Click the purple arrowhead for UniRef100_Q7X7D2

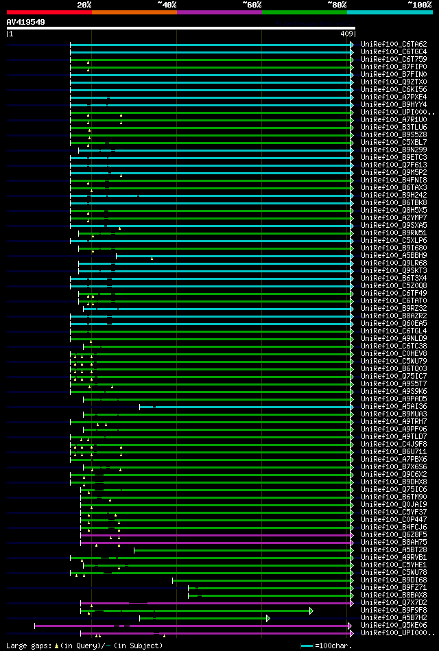(352, 603)
